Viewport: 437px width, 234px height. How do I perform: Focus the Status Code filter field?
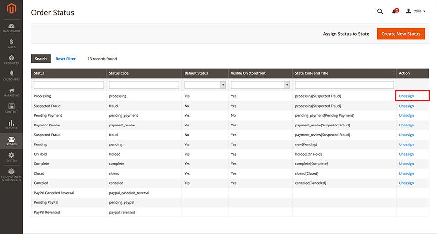click(144, 85)
